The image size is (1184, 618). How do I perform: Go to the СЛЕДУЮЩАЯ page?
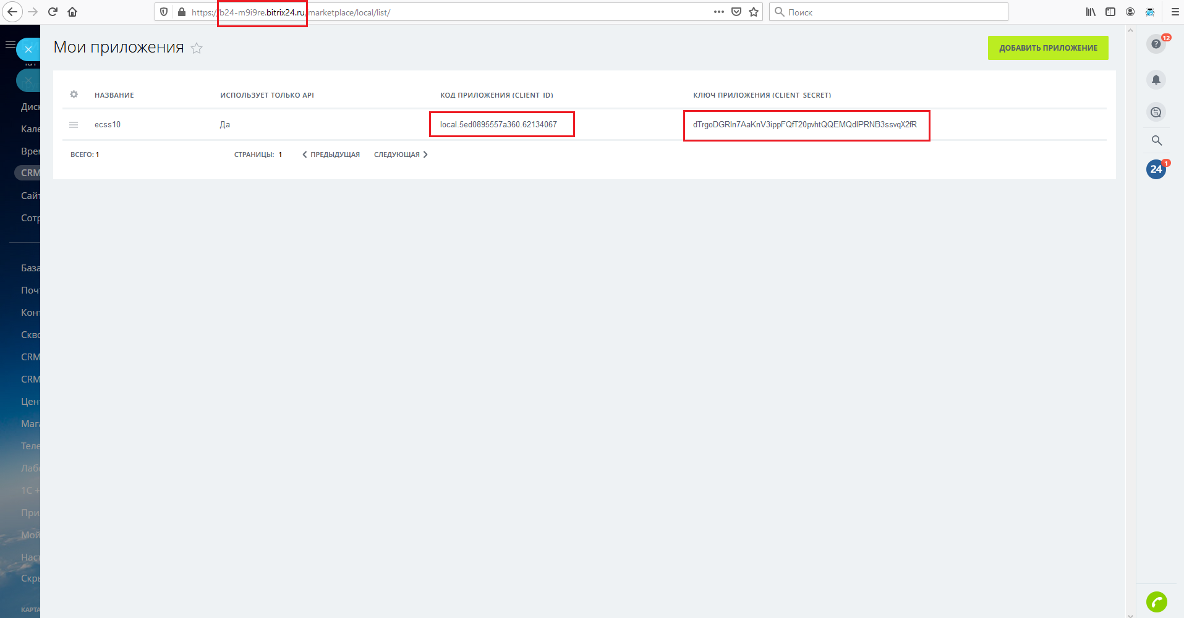pyautogui.click(x=401, y=154)
